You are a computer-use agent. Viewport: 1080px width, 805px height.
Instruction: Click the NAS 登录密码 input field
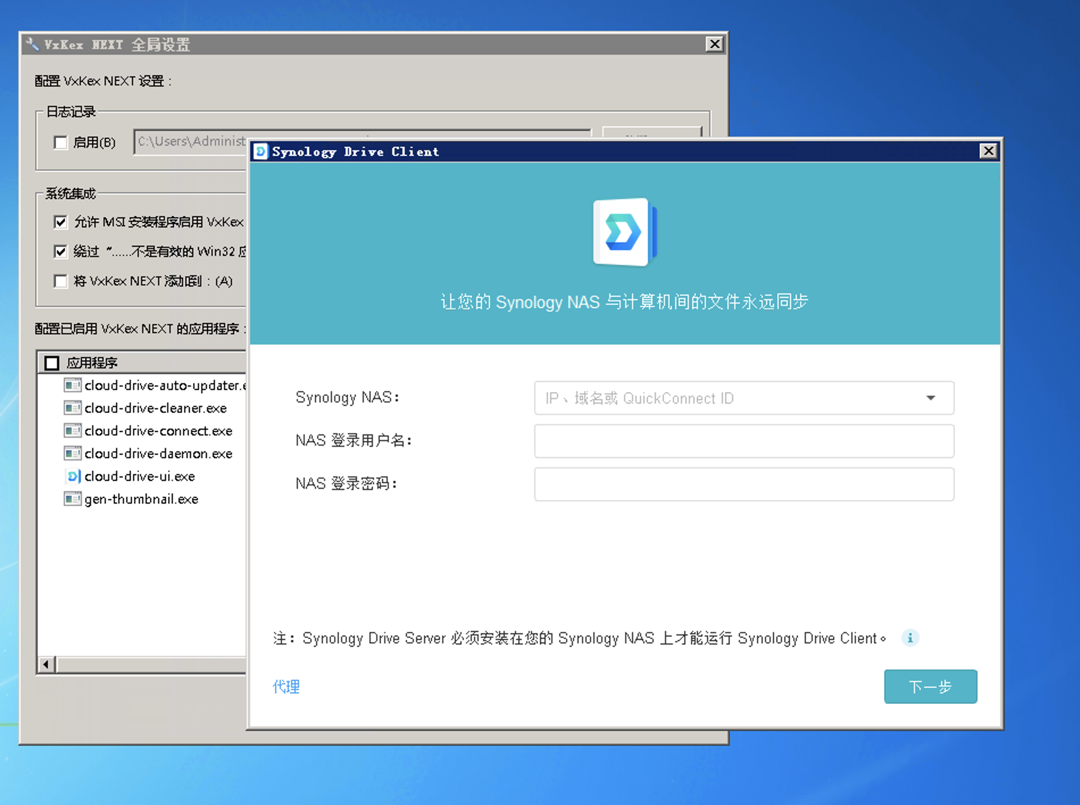743,484
